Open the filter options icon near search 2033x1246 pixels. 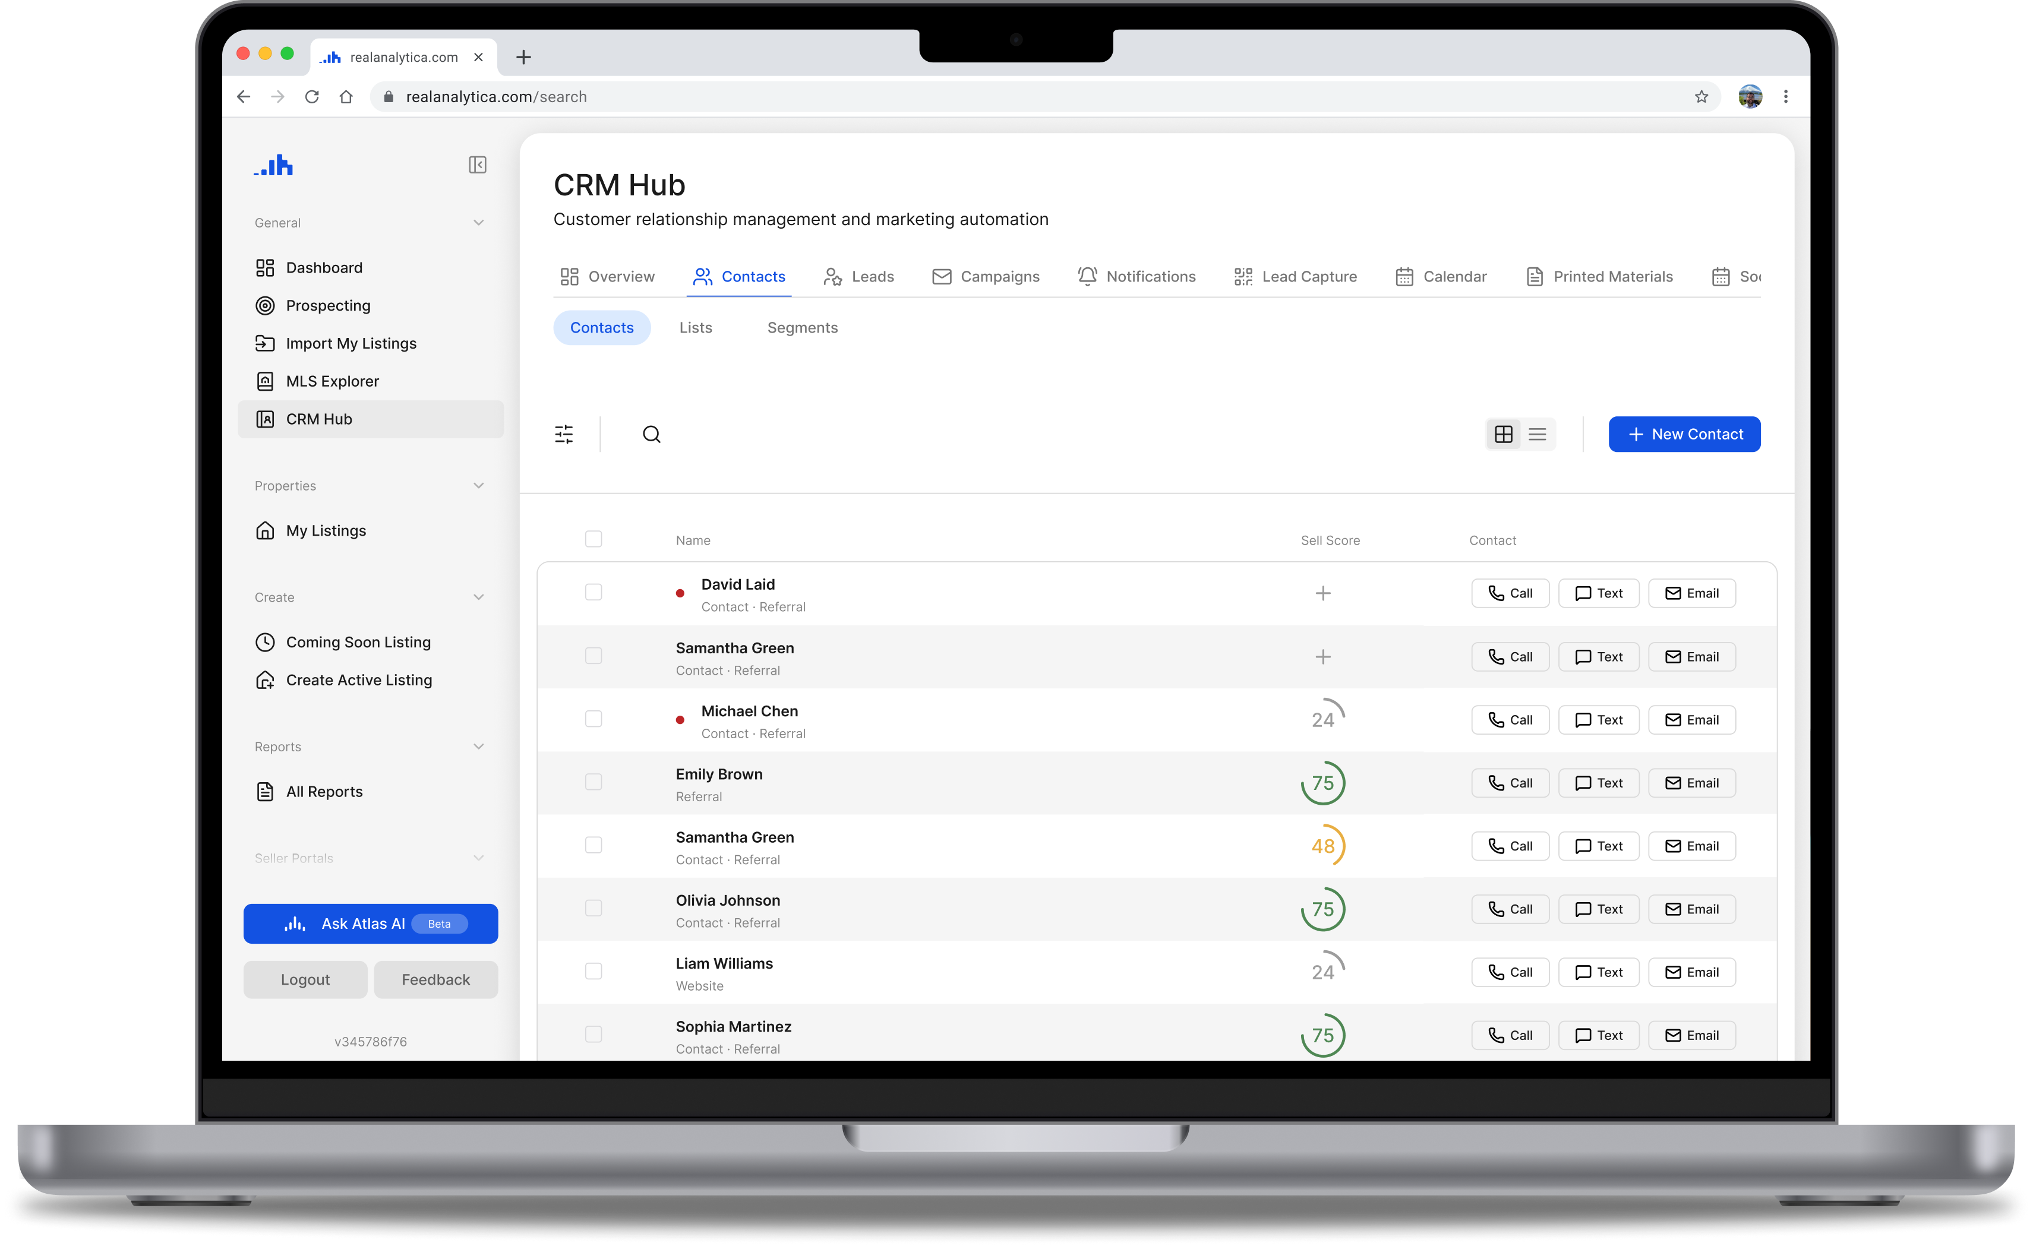click(x=564, y=434)
